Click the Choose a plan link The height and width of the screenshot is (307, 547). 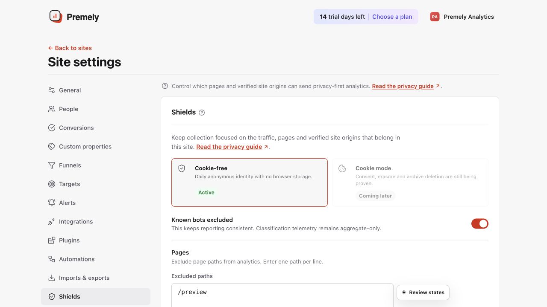(392, 17)
